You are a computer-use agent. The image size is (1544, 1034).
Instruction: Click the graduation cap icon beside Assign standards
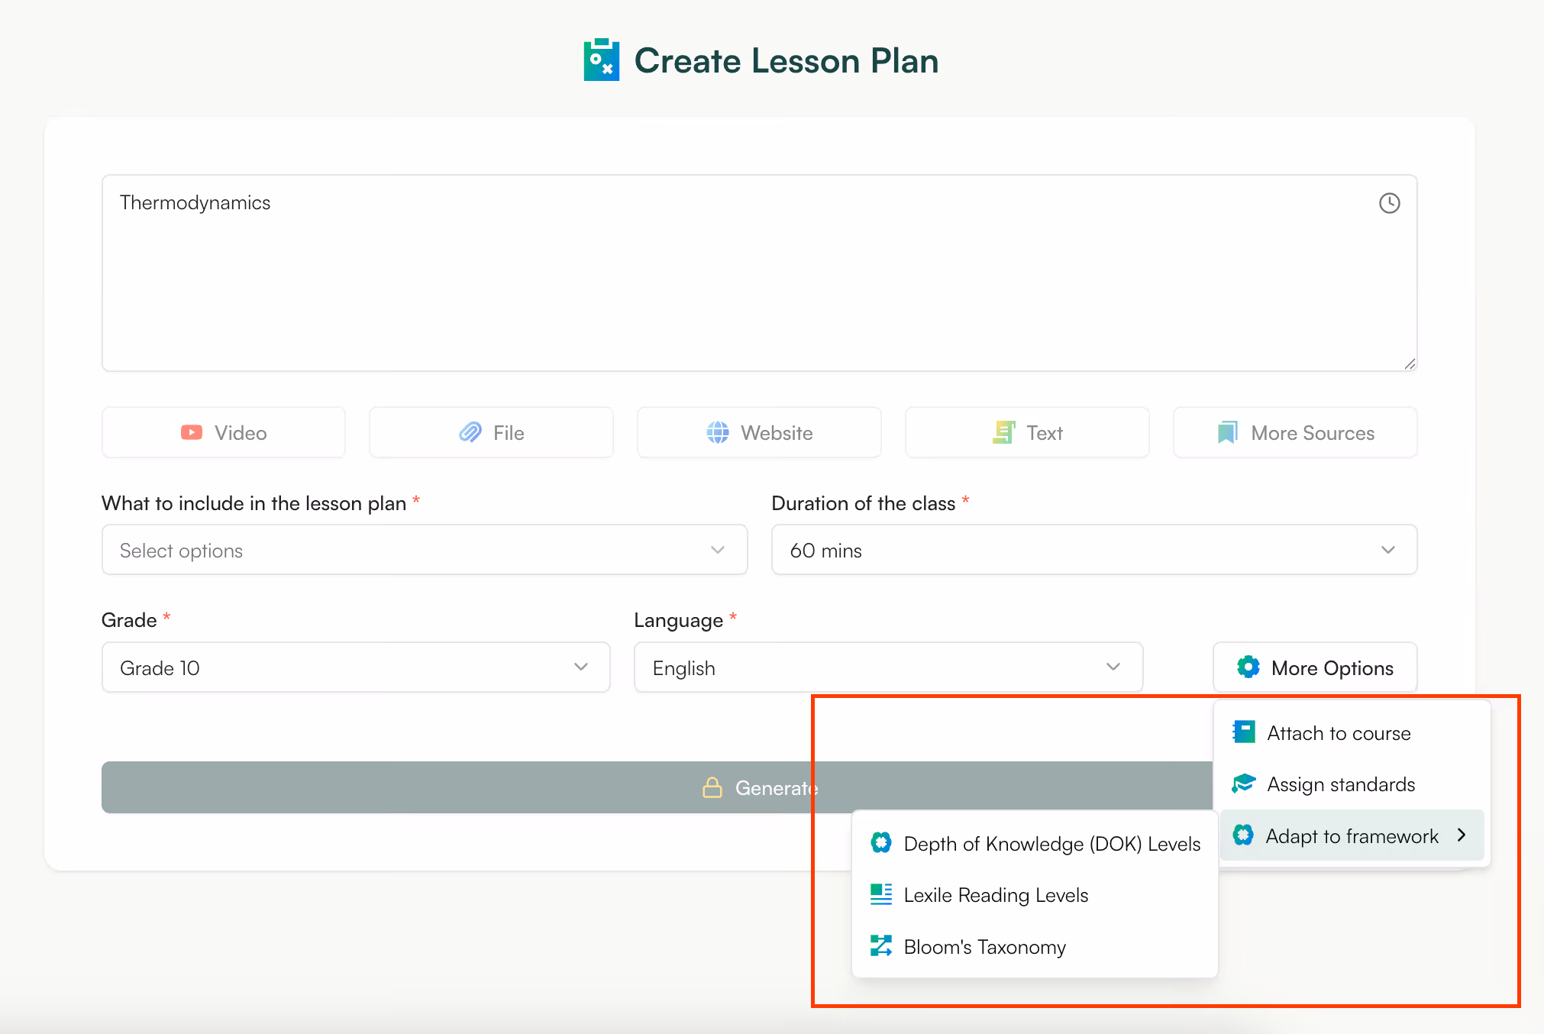pyautogui.click(x=1243, y=784)
